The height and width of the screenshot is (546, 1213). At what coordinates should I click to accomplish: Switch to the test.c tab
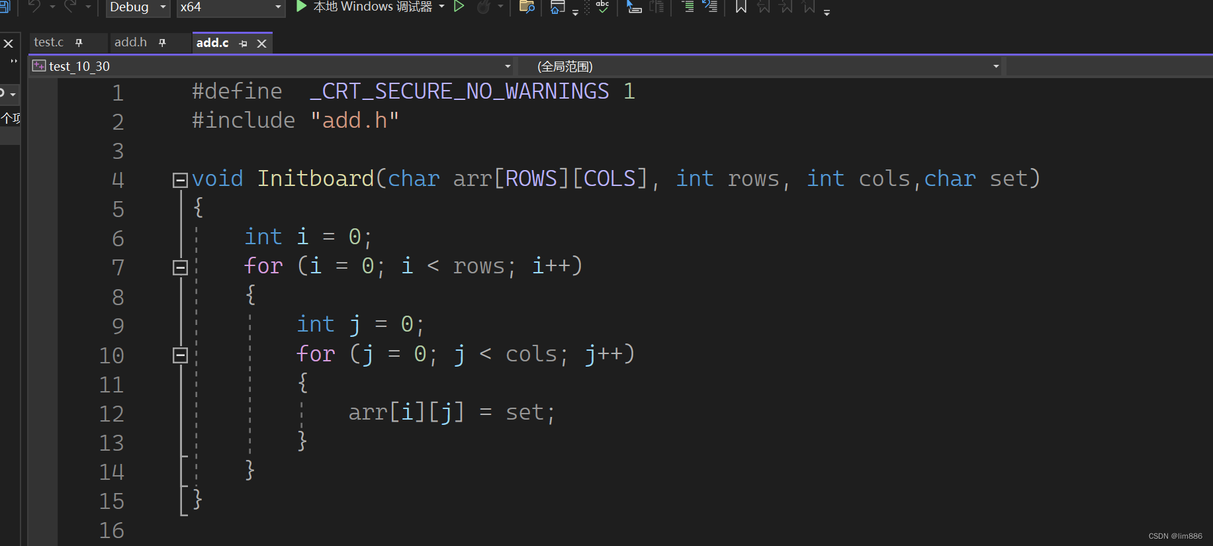click(x=49, y=42)
